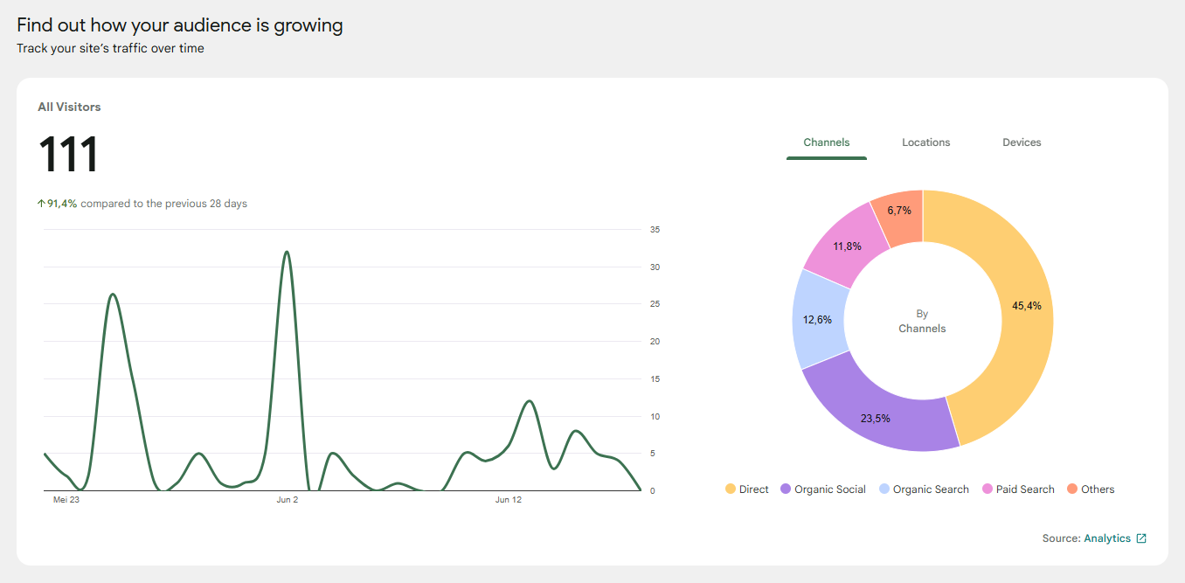Click the external link icon beside Analytics

[1141, 538]
